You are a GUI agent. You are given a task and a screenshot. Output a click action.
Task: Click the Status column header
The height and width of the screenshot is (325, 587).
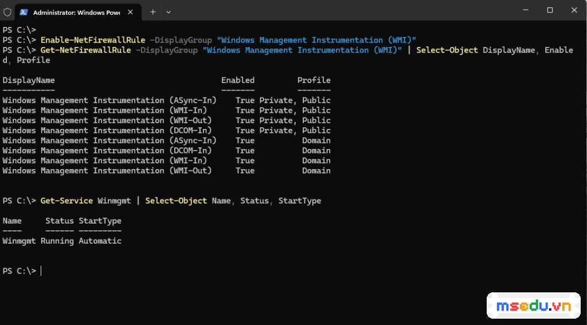[60, 221]
